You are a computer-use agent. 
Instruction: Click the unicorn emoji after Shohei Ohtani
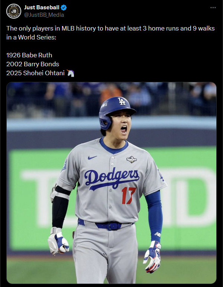click(x=70, y=73)
